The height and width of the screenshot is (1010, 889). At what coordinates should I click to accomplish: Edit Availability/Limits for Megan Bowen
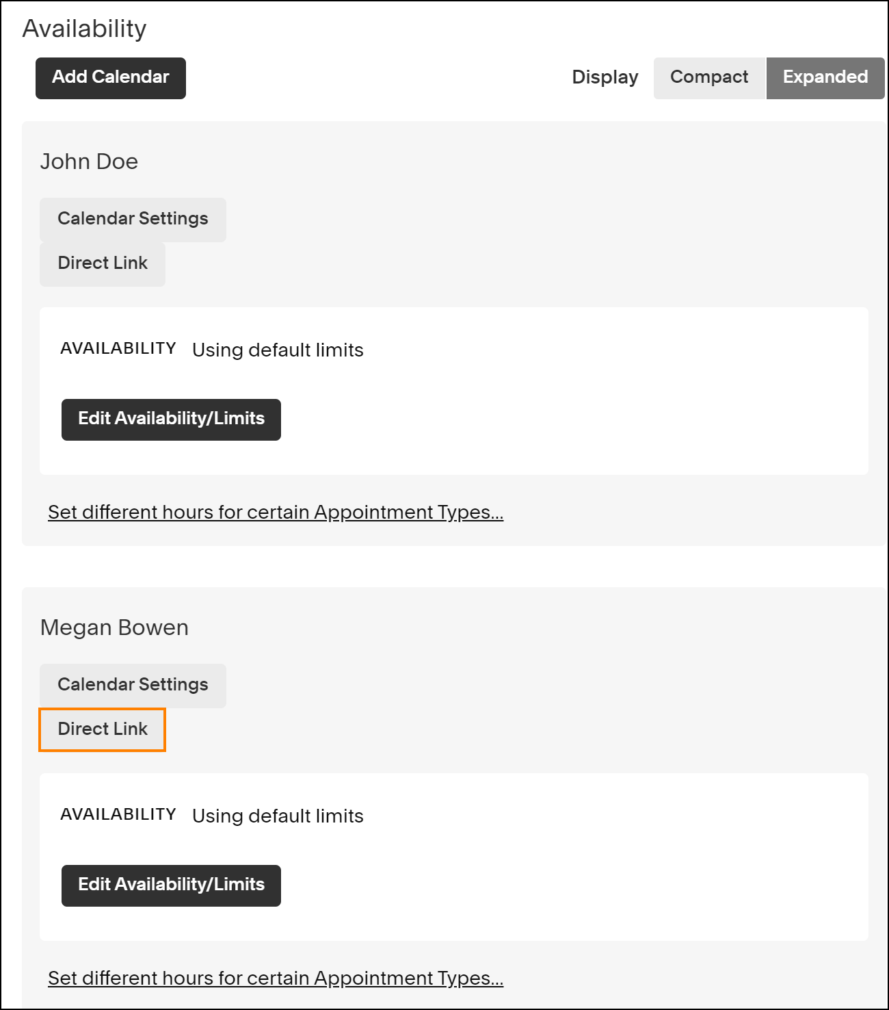[x=171, y=885]
